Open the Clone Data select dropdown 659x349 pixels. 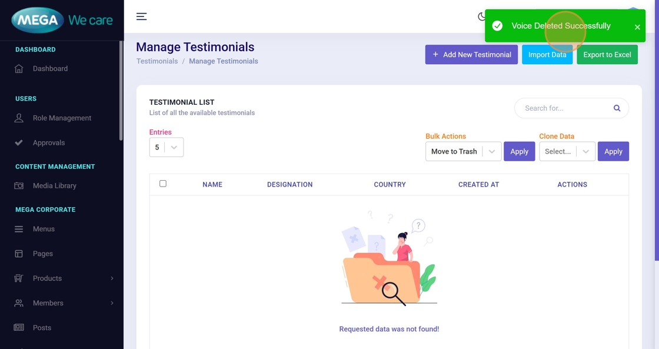[x=567, y=151]
